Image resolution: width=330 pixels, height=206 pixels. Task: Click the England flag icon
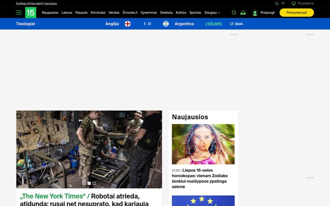pyautogui.click(x=127, y=24)
